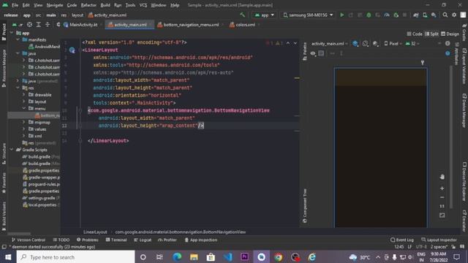Open Project panel options gear
Viewport: 468px width, 263px height.
[58, 25]
